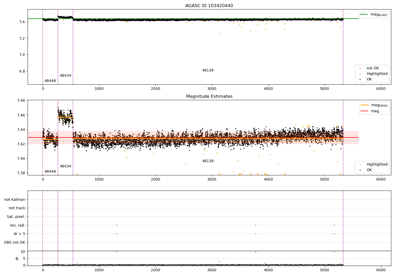
Task: Click the lone orange outlier near 6.7 magnitude
Action: [x=77, y=78]
